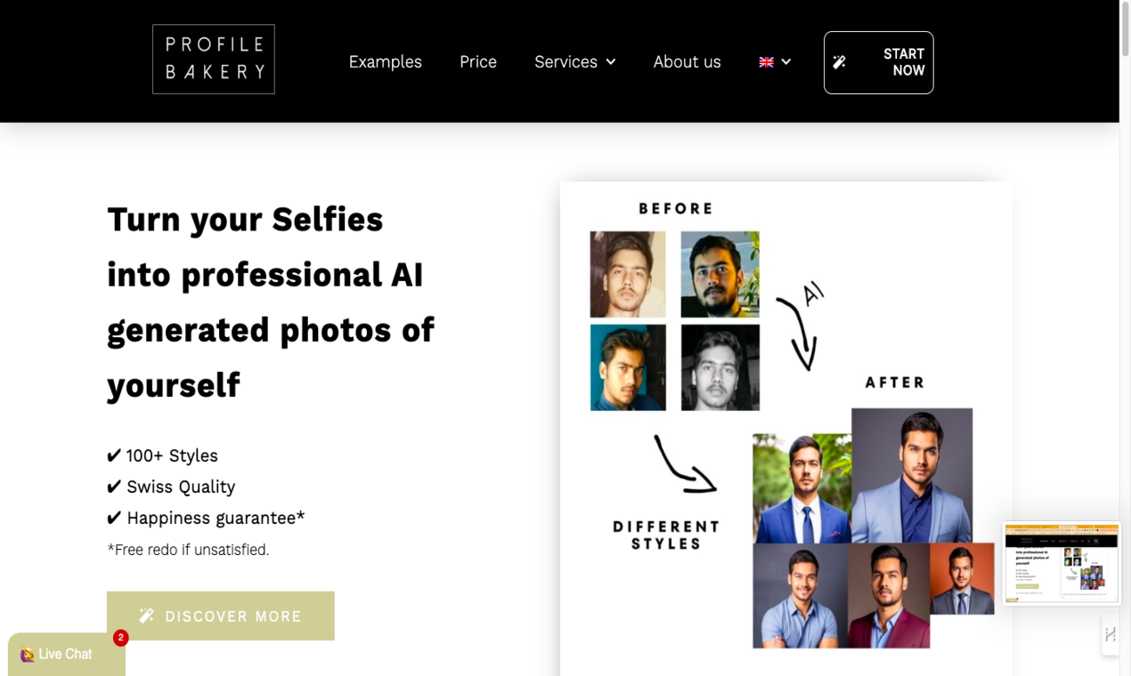Click the top-left BEFORE selfie photo
The image size is (1131, 676).
pos(627,275)
